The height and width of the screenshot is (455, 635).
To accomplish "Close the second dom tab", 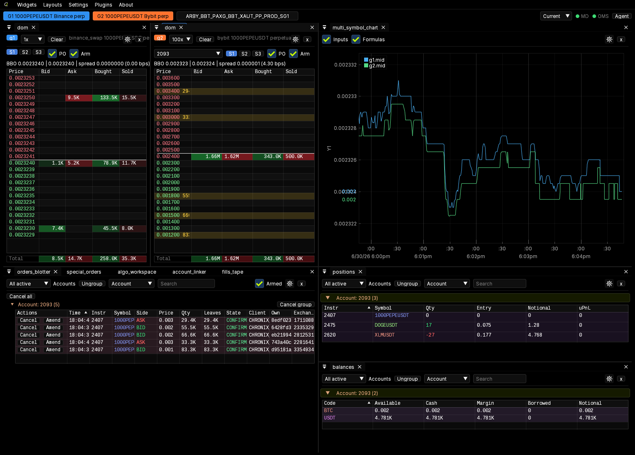I will [x=181, y=27].
